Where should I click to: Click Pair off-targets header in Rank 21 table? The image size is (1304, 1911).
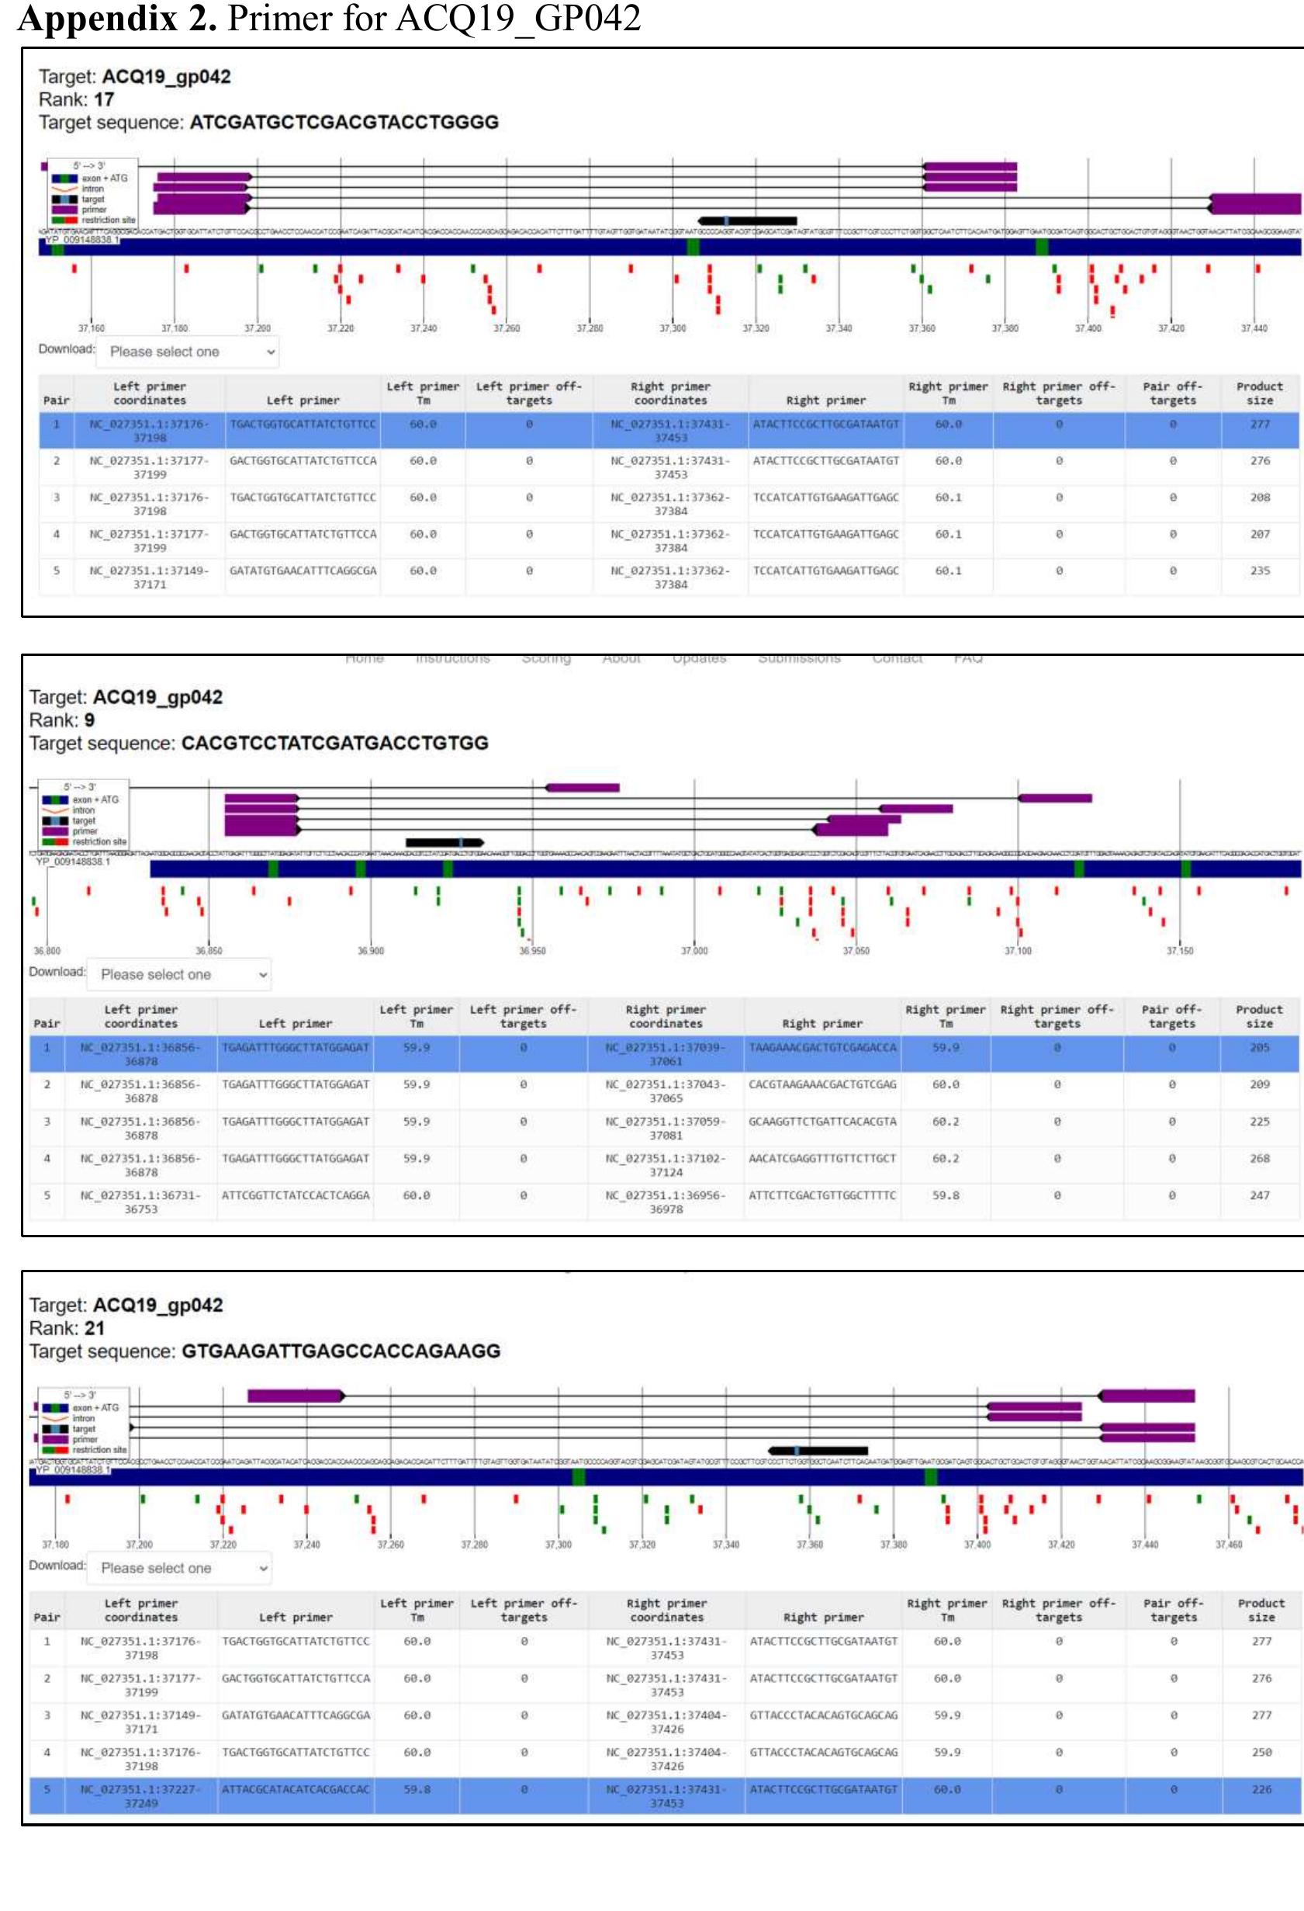[x=1174, y=1610]
